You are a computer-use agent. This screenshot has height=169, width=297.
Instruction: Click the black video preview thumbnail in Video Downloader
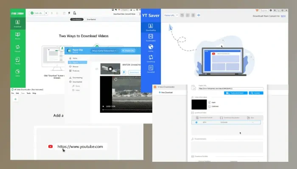[x=199, y=104]
